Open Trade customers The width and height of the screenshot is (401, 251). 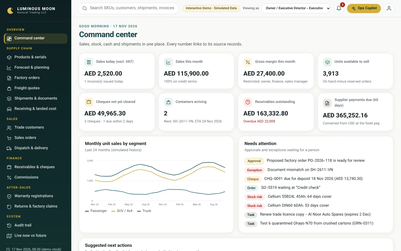pos(36,127)
